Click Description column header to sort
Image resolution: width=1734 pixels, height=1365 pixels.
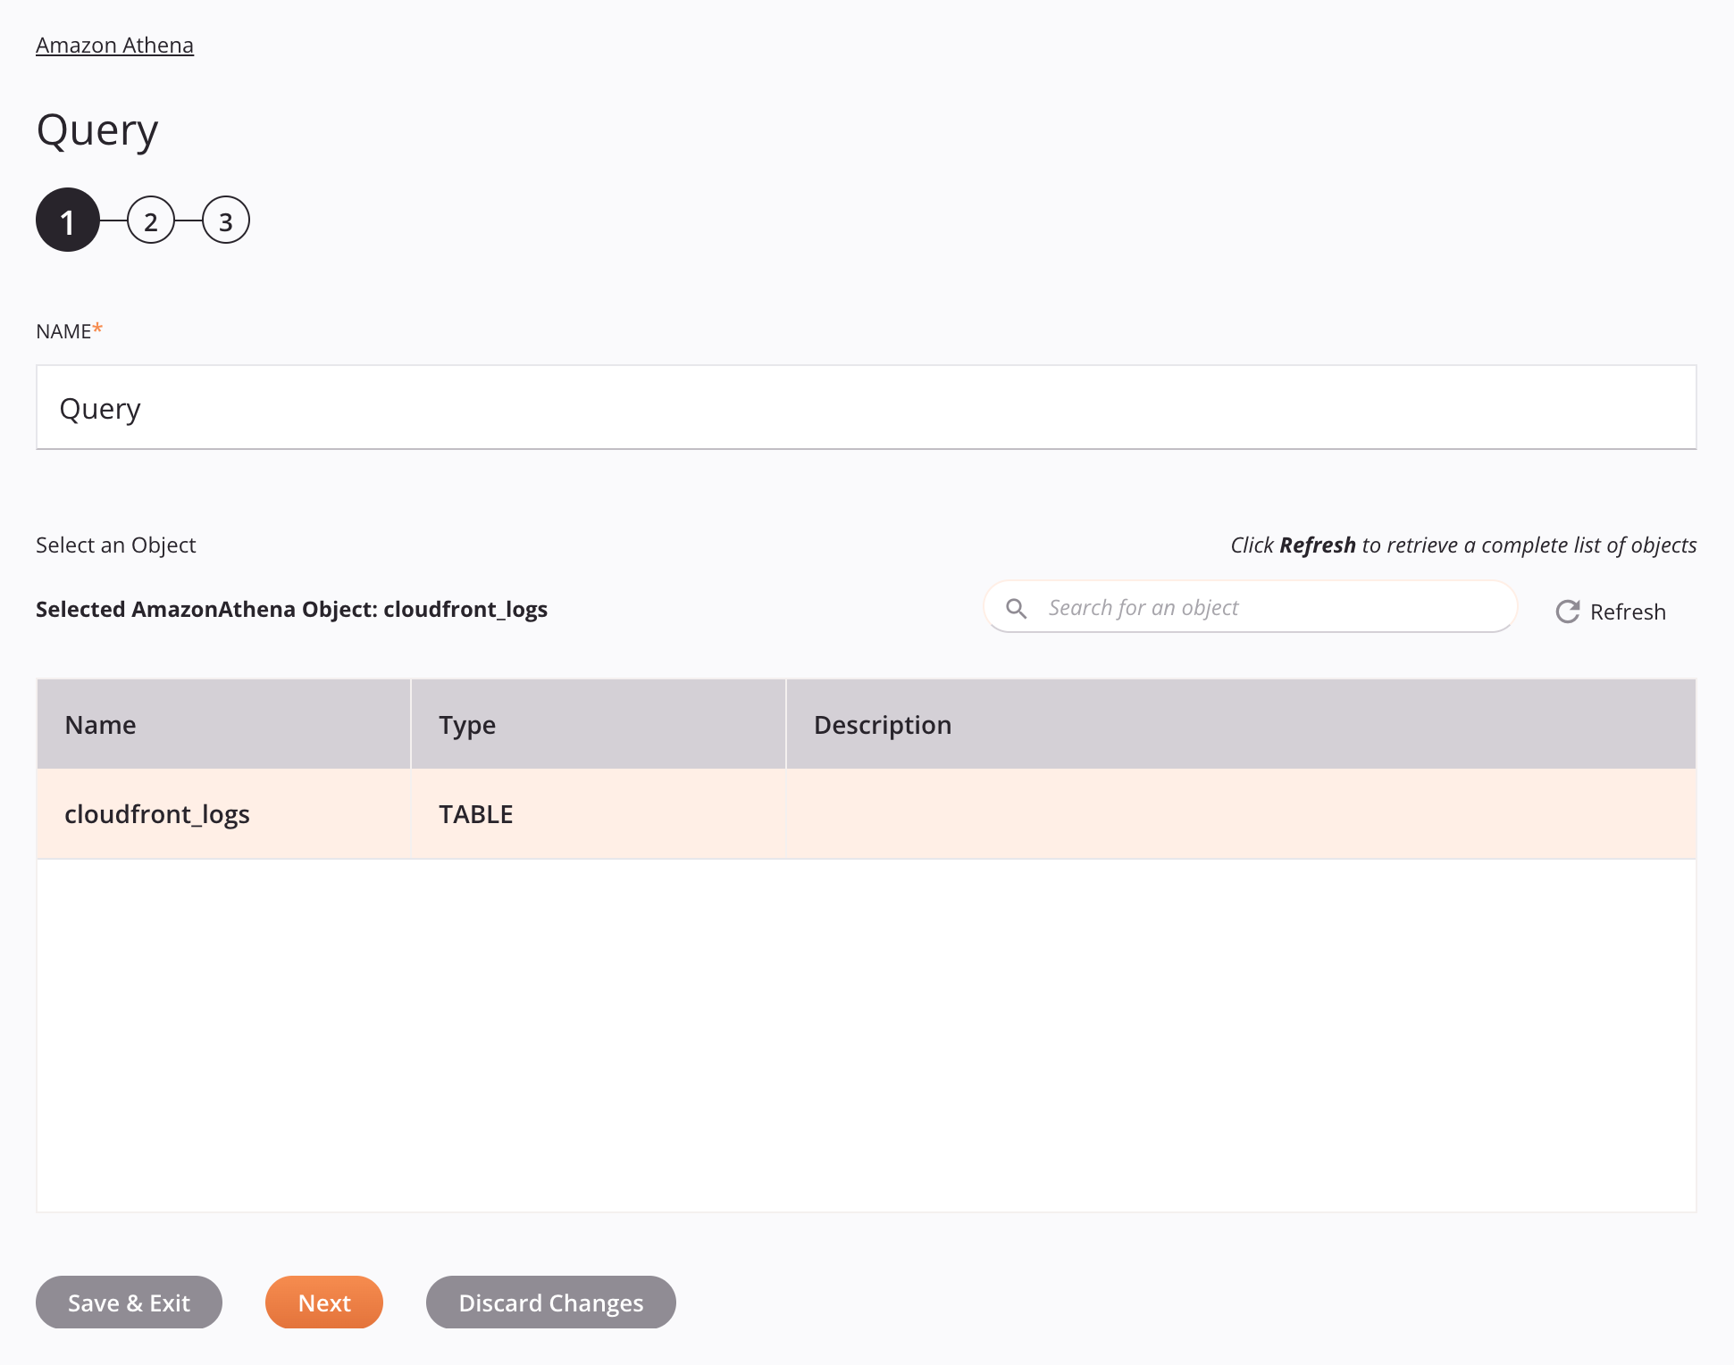click(x=883, y=723)
